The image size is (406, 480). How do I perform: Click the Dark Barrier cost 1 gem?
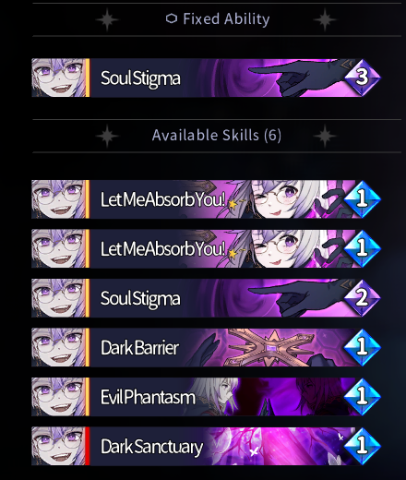[x=363, y=347]
